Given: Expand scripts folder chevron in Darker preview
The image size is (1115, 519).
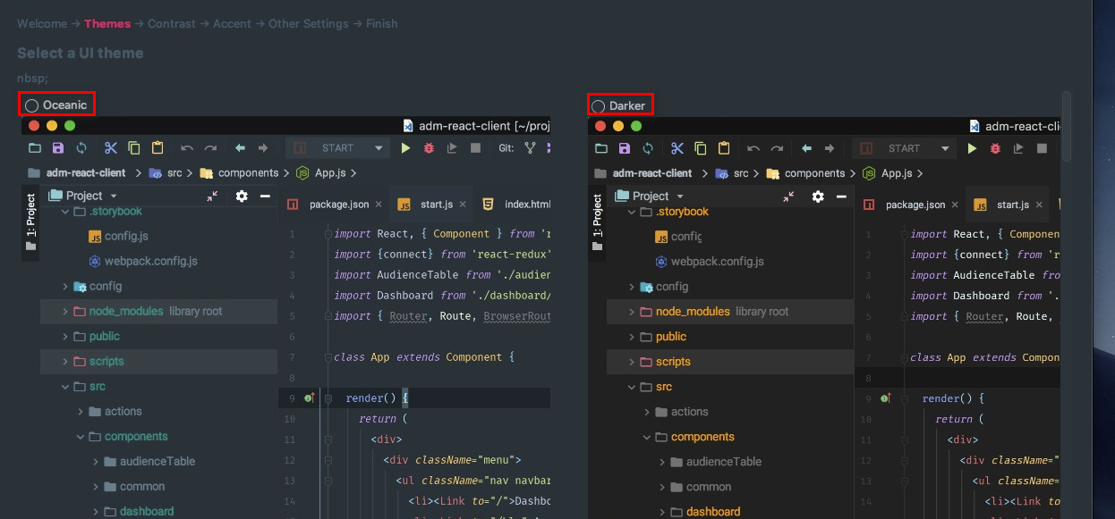Looking at the screenshot, I should click(632, 362).
